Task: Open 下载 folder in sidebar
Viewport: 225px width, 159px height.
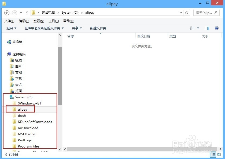Action: [16, 79]
